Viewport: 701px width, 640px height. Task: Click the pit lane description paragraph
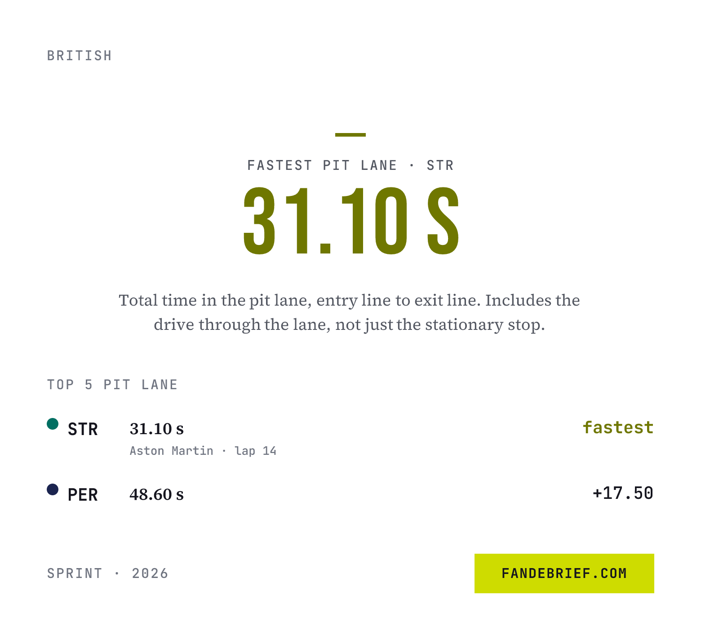[350, 312]
